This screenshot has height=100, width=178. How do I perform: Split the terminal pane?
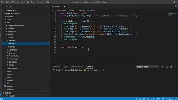pyautogui.click(x=167, y=67)
